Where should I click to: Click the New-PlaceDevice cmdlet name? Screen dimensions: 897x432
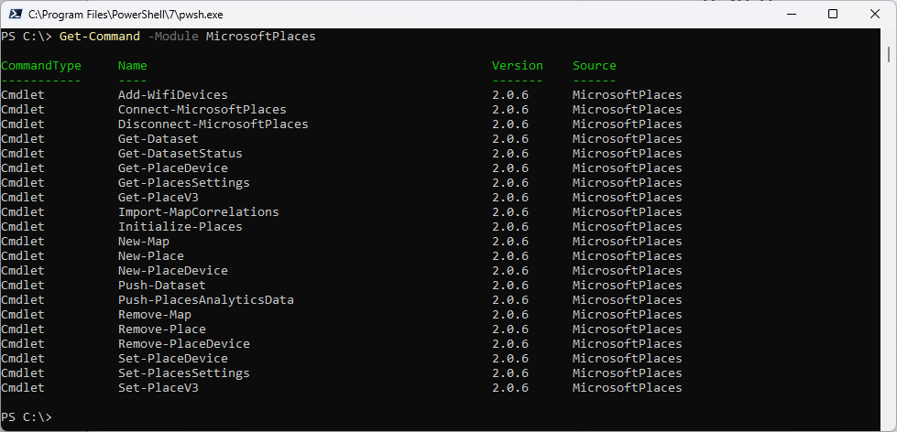point(173,271)
